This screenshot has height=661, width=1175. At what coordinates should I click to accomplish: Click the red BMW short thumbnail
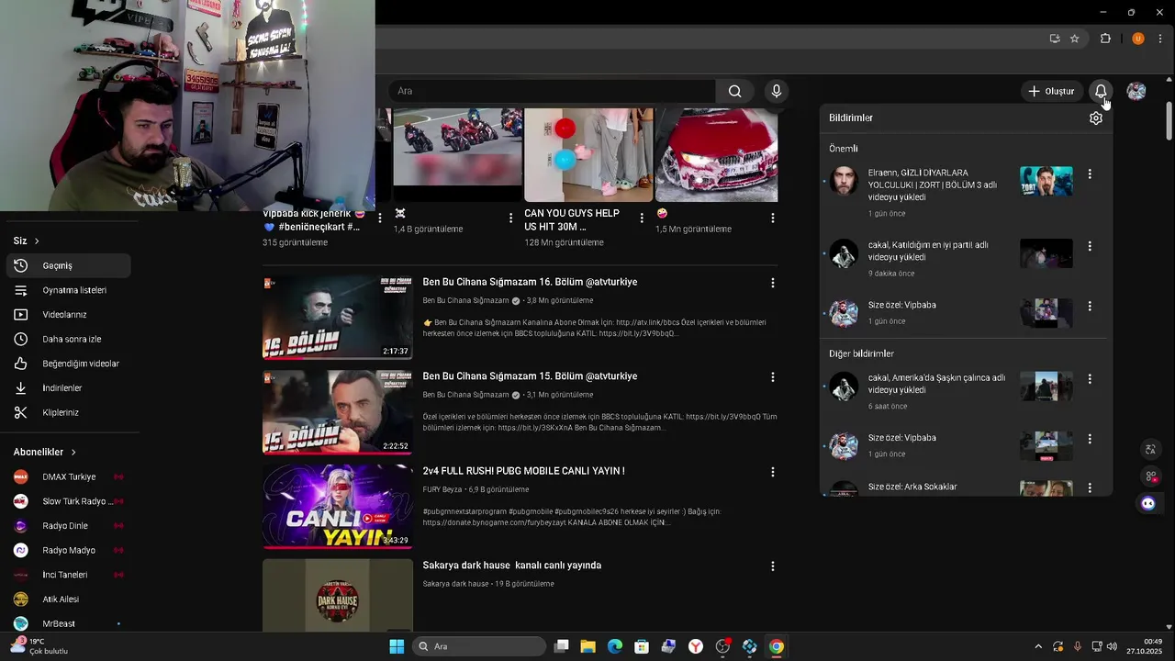716,154
